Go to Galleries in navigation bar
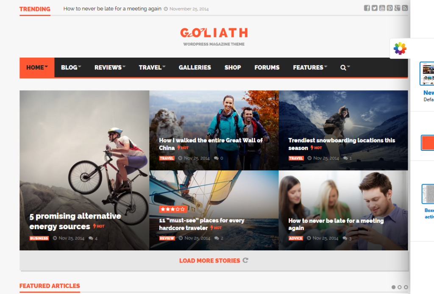The width and height of the screenshot is (434, 294). click(195, 67)
